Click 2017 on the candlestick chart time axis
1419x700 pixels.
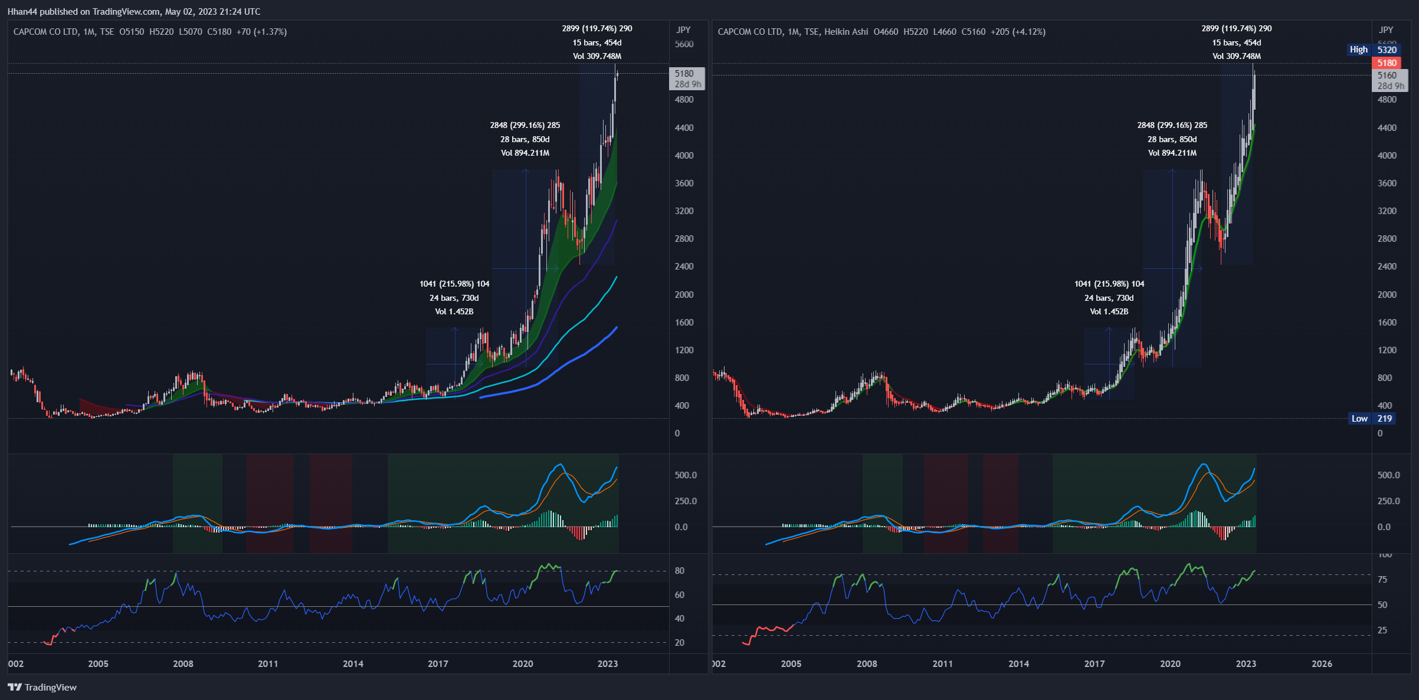tap(438, 663)
